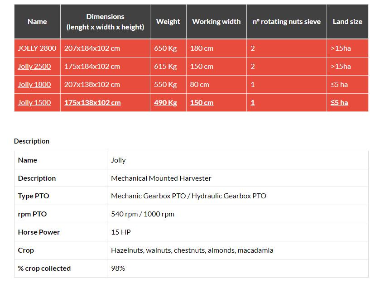380x288 pixels.
Task: Open the Jolly 1800 product link
Action: 34,85
